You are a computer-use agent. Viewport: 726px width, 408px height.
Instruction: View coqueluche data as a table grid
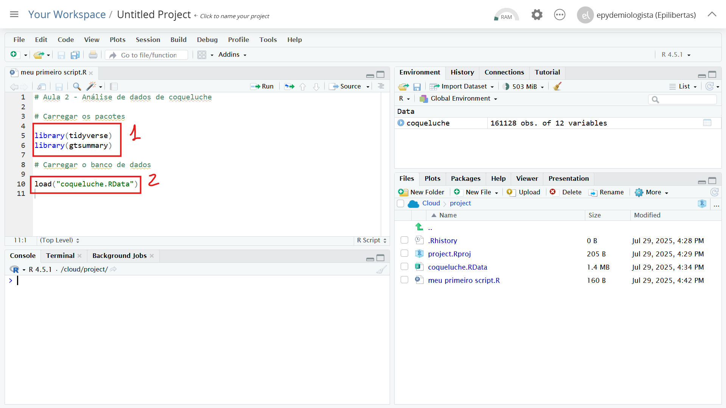pyautogui.click(x=707, y=123)
